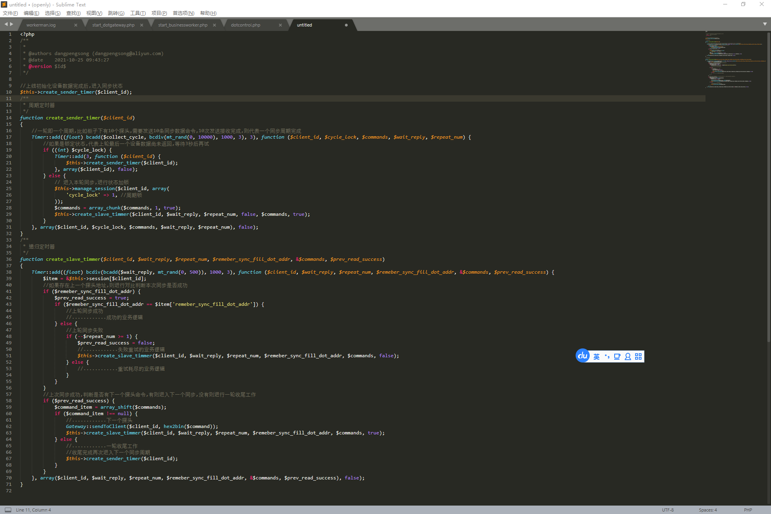The width and height of the screenshot is (771, 514).
Task: Change syntax via PHP status item
Action: tap(748, 510)
